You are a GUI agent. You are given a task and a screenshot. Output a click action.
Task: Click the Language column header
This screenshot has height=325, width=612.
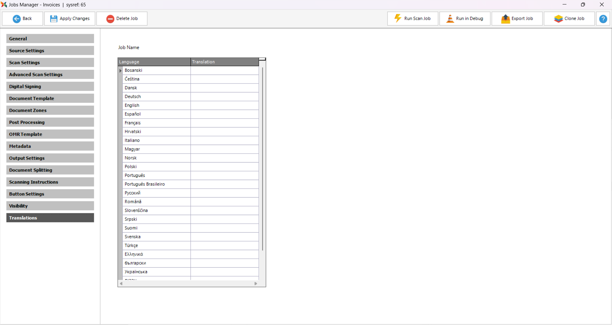[x=154, y=62]
